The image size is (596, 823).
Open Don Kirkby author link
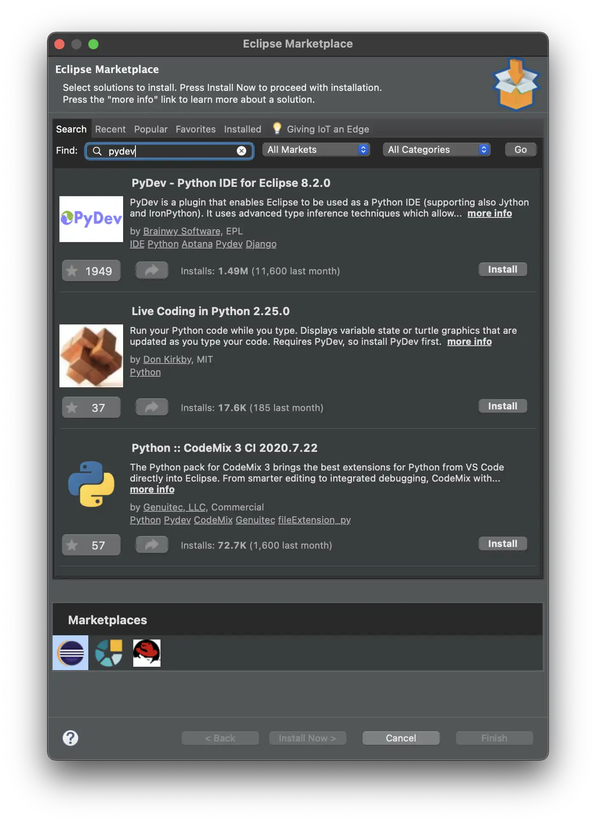click(167, 359)
